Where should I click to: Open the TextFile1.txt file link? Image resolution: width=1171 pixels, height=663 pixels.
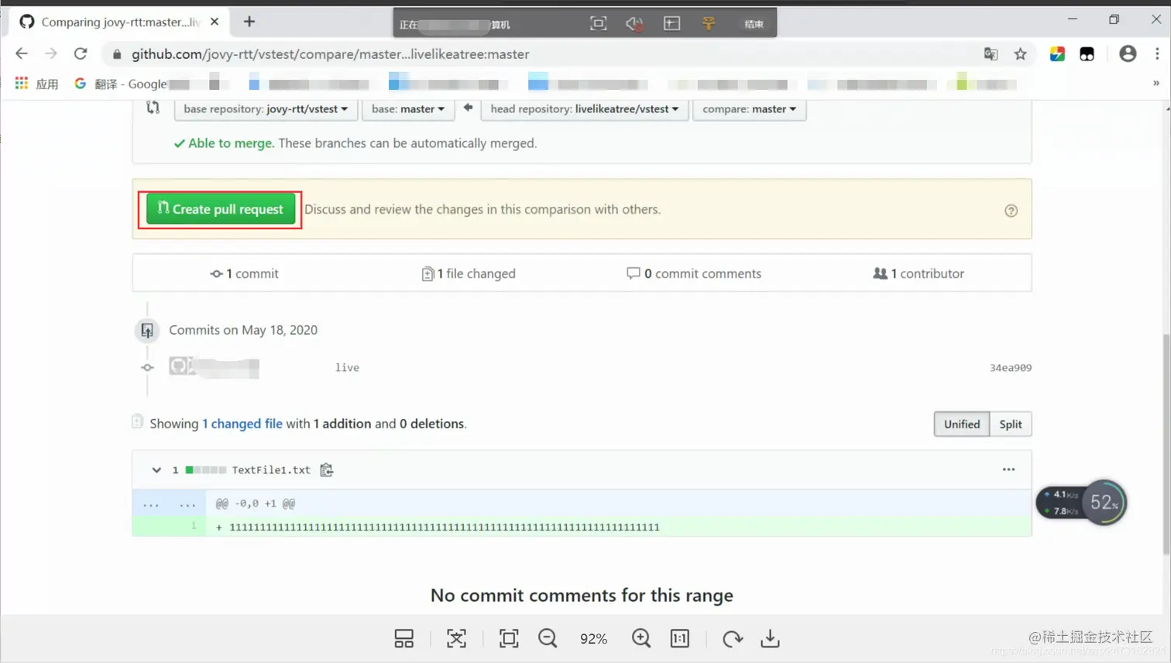(x=271, y=470)
